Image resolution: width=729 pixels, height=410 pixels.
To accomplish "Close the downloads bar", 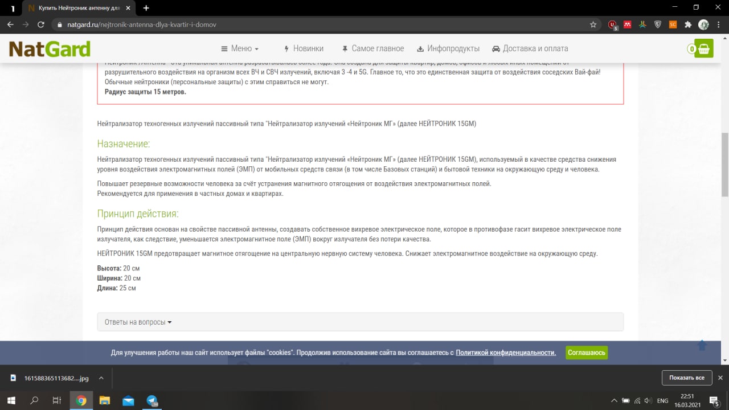I will pyautogui.click(x=720, y=378).
